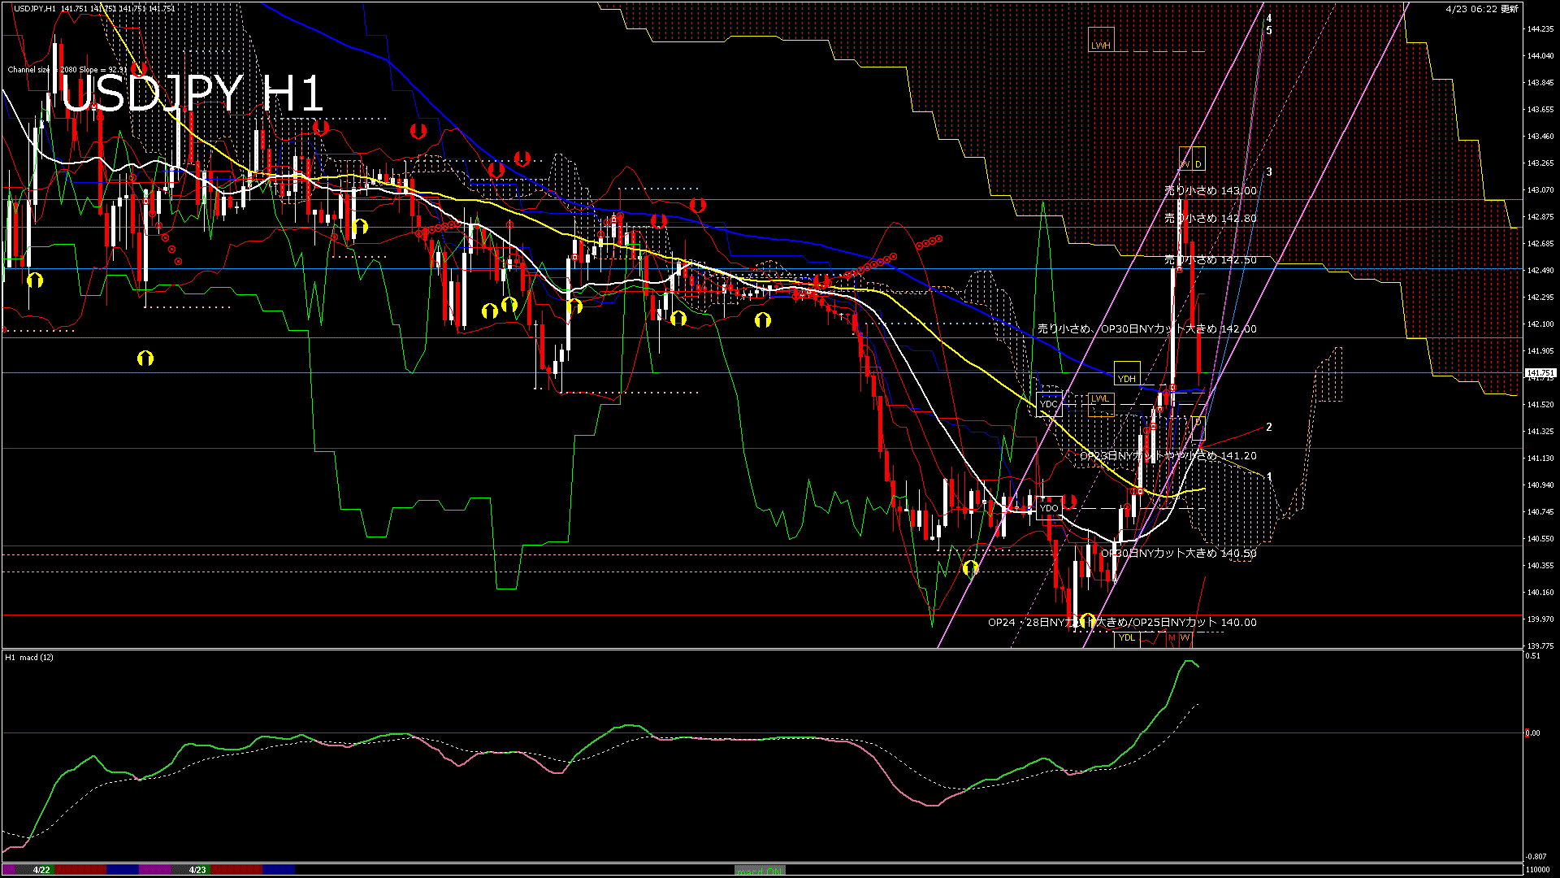Screen dimensions: 1560x878
Task: Select the YDC marker box
Action: click(1049, 404)
